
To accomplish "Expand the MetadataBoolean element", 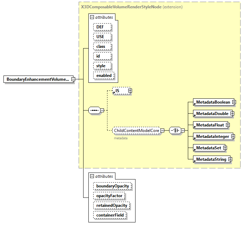I will pos(234,102).
